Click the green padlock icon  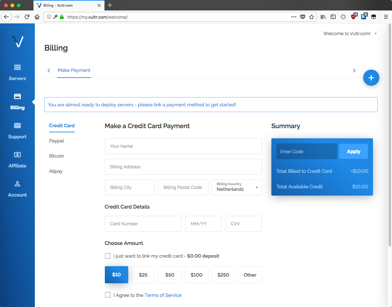pos(62,17)
